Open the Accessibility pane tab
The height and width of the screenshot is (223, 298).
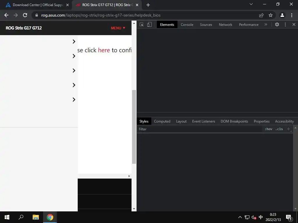tap(284, 121)
